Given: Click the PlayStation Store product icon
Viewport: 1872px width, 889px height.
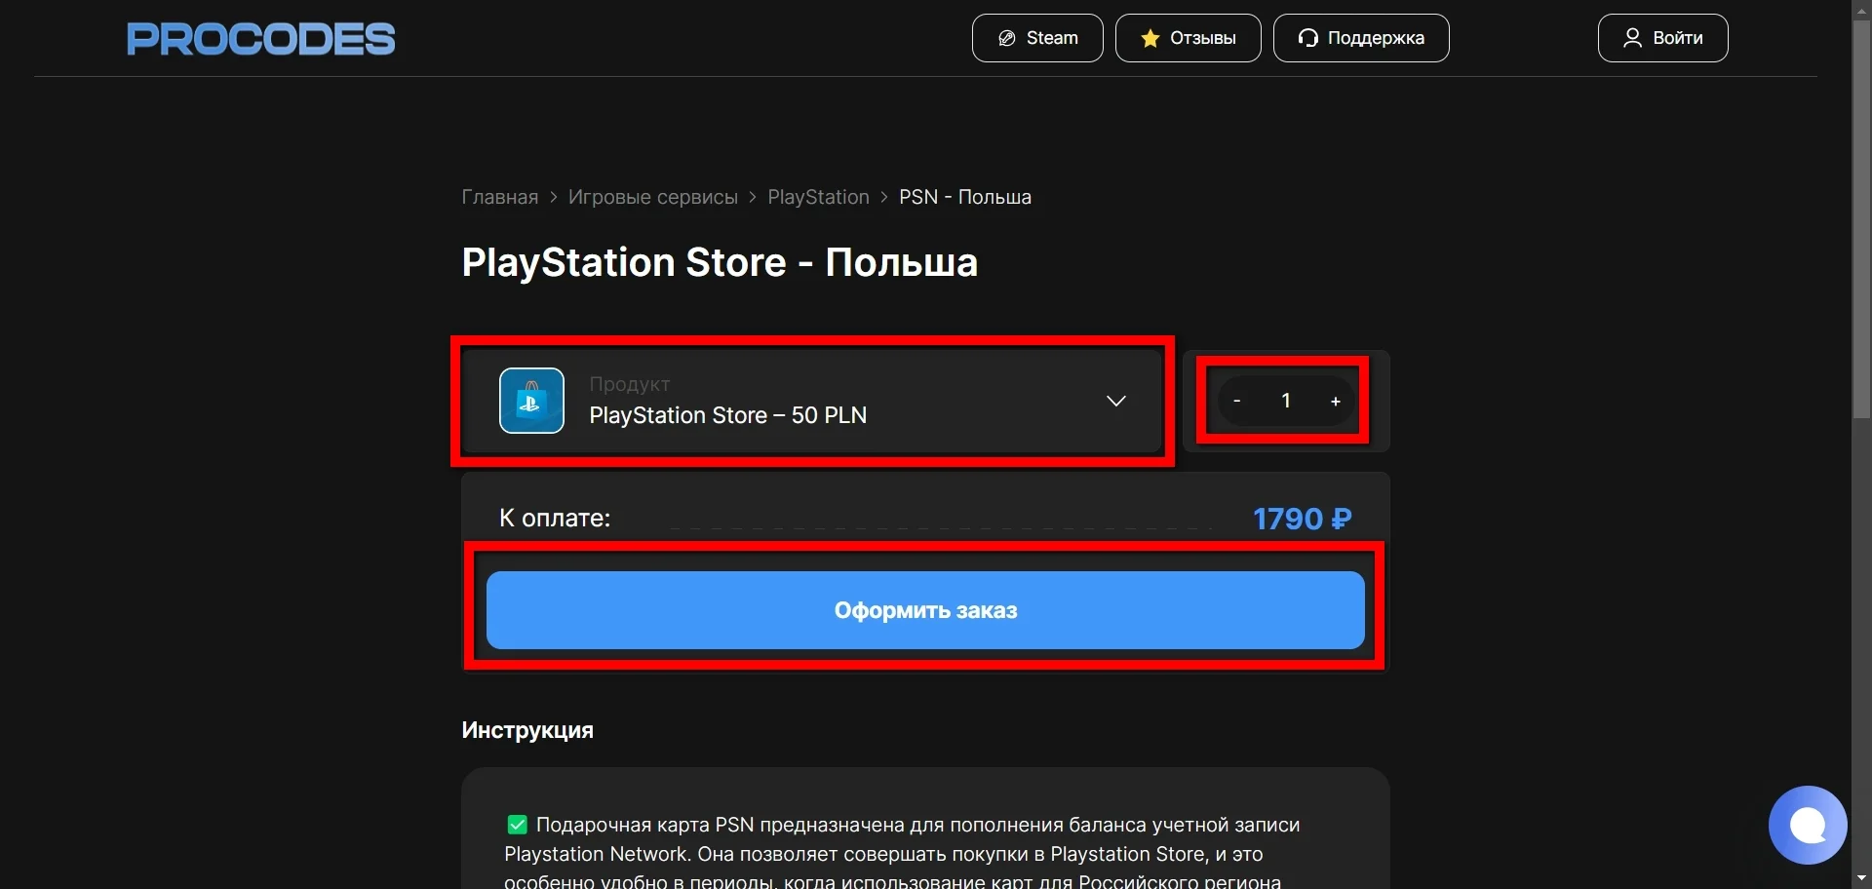Looking at the screenshot, I should 531,401.
